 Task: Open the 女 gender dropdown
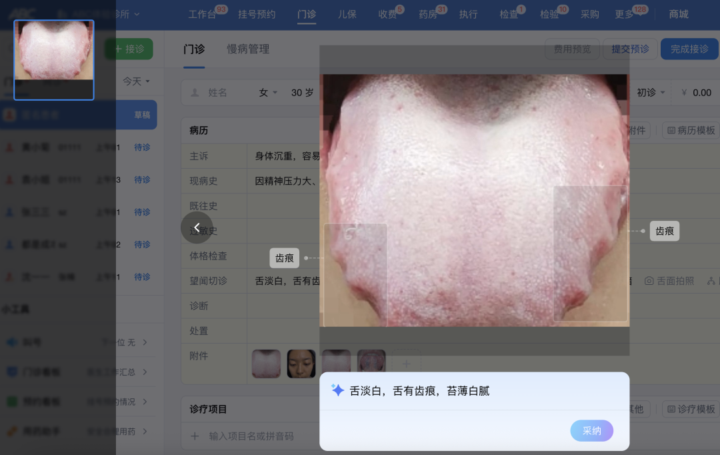pyautogui.click(x=267, y=92)
